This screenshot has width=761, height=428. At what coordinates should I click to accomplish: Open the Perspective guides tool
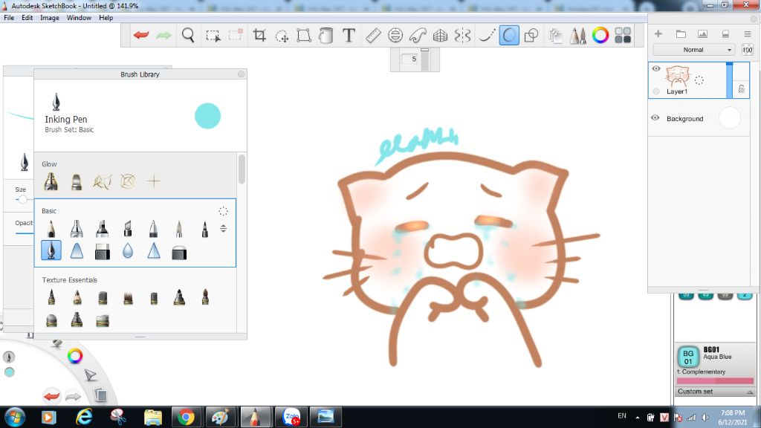(440, 36)
